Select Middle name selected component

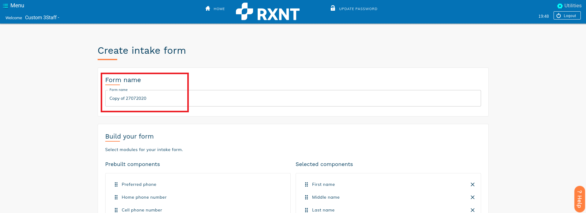(x=326, y=197)
